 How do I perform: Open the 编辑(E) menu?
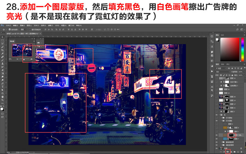15,25
